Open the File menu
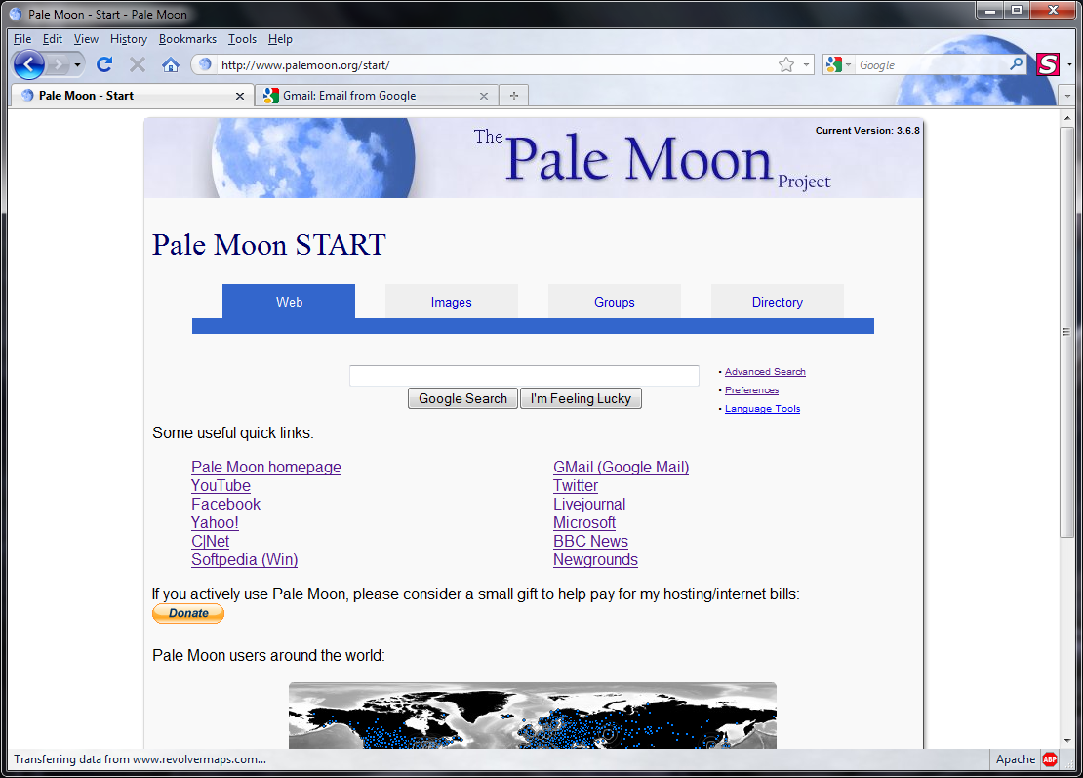Screen dimensions: 1083x778 click(22, 39)
